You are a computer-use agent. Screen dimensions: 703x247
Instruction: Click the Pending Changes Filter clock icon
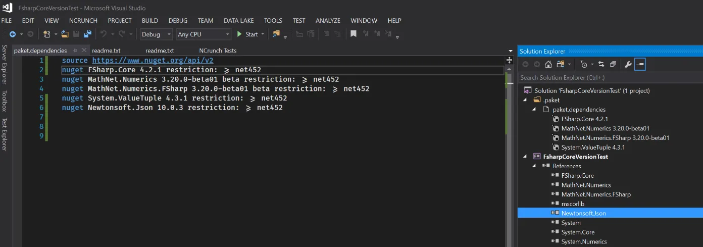click(x=584, y=64)
